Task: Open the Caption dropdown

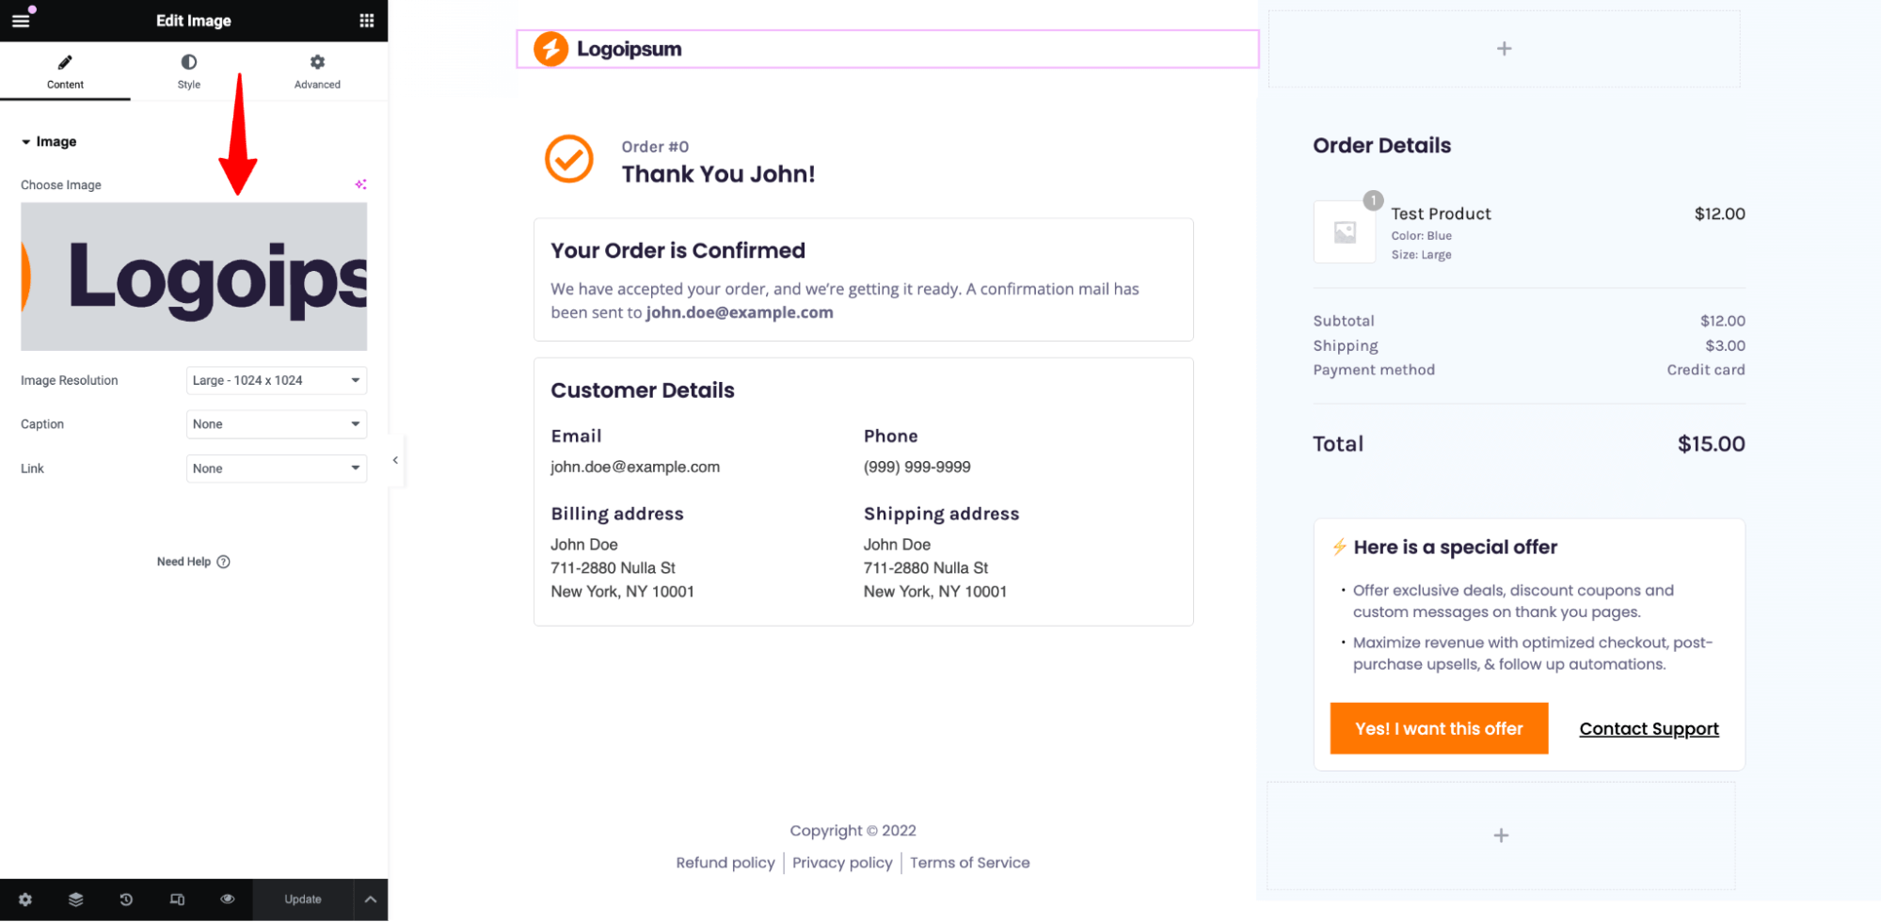Action: 277,424
